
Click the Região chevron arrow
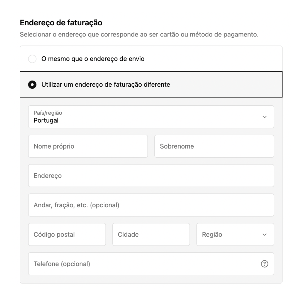[264, 235]
